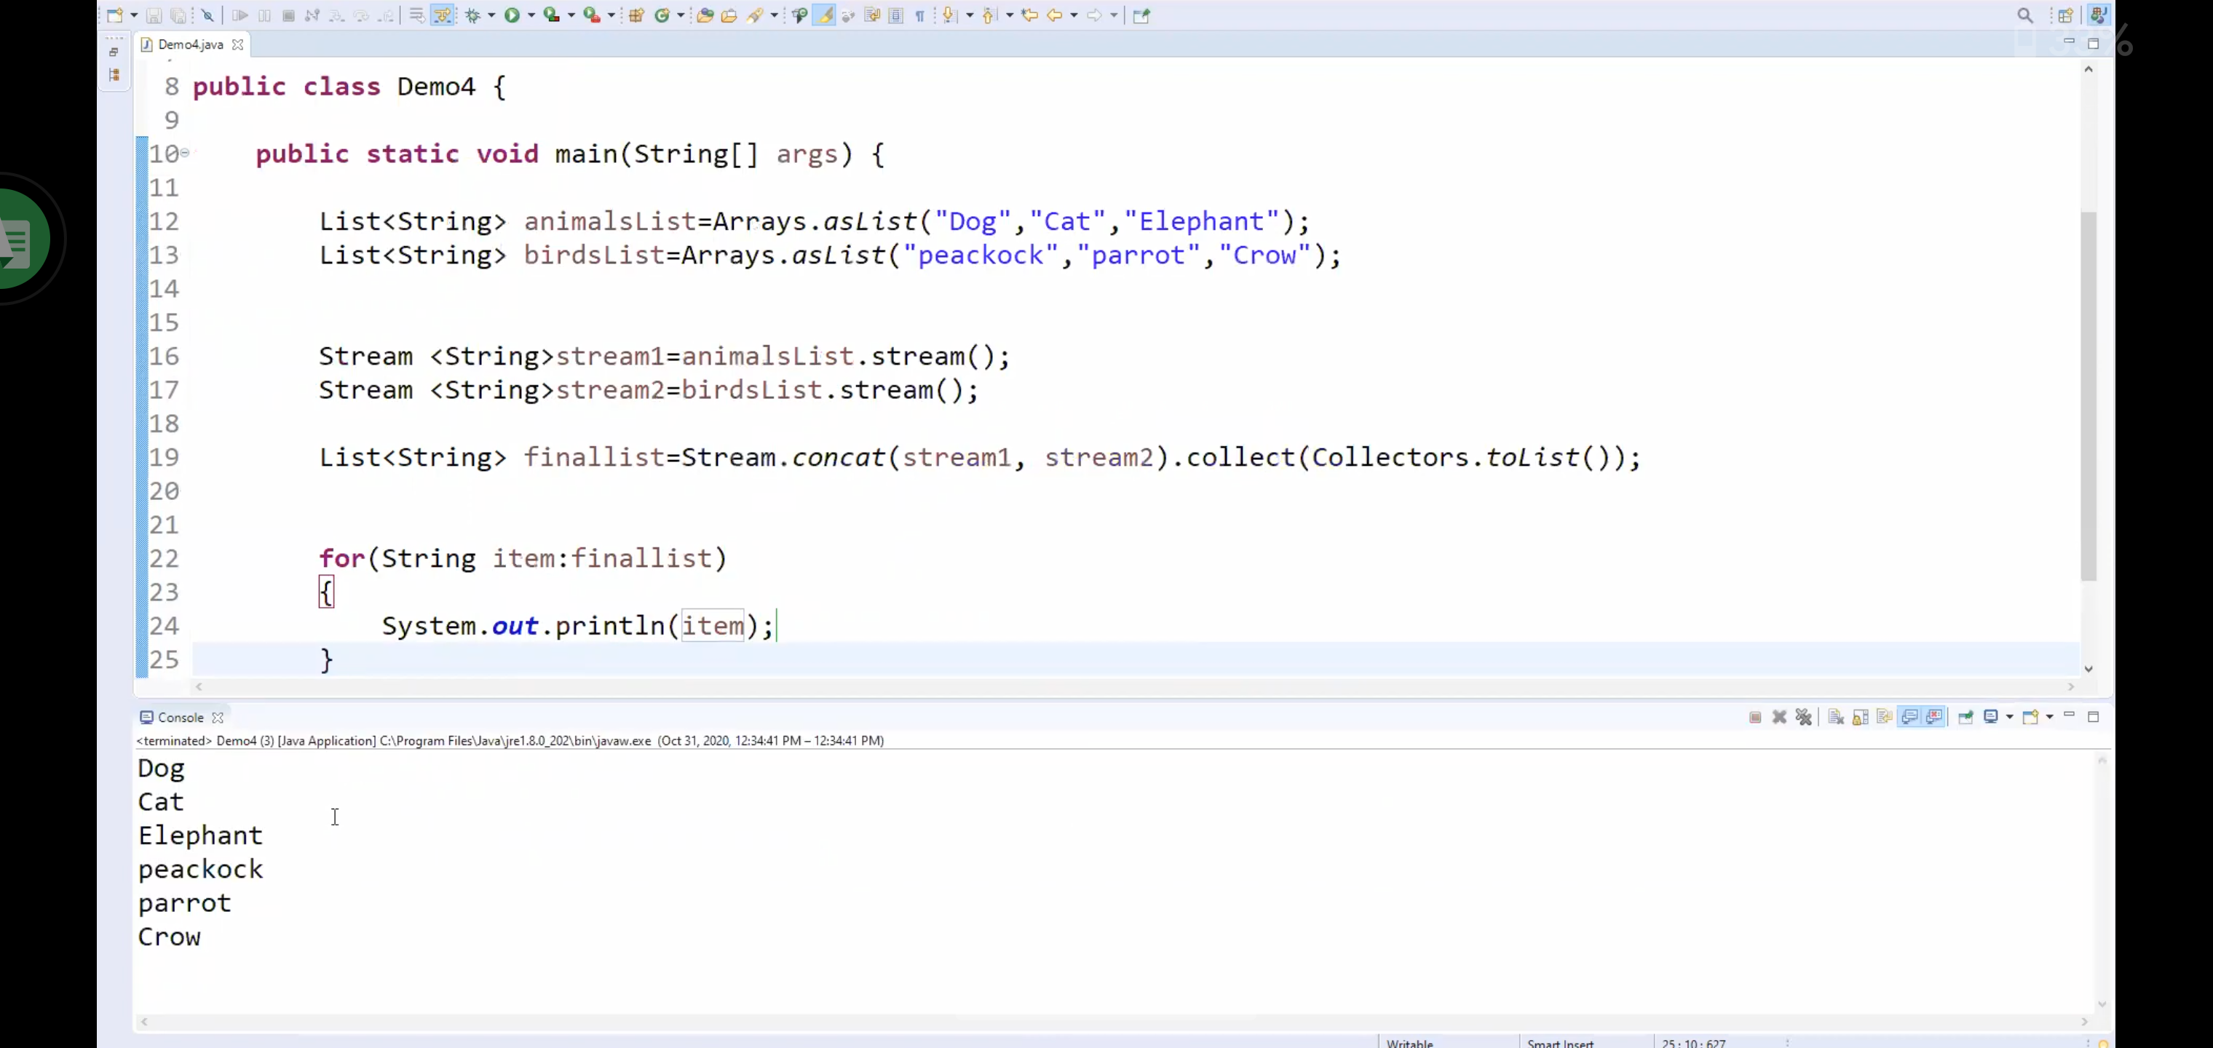2213x1048 pixels.
Task: Click the green Run button in toolbar
Action: pyautogui.click(x=511, y=15)
